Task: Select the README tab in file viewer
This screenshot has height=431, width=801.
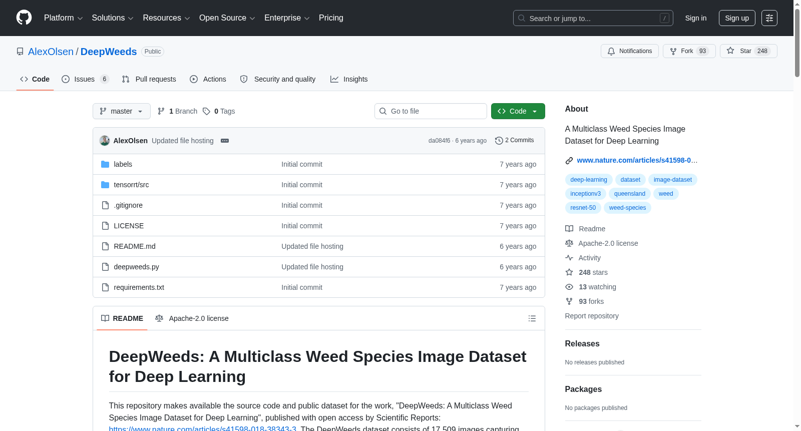Action: click(122, 318)
